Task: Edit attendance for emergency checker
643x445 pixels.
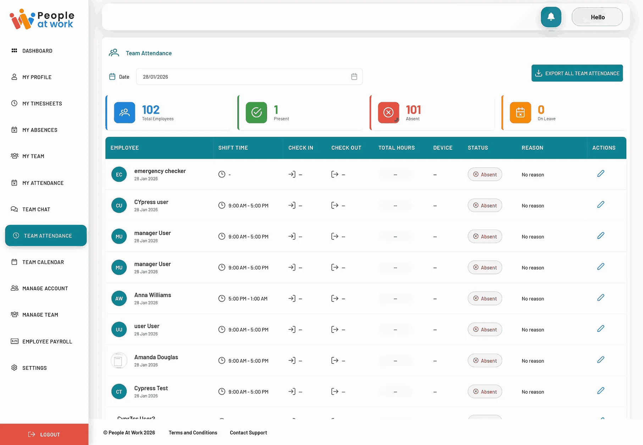Action: [600, 174]
